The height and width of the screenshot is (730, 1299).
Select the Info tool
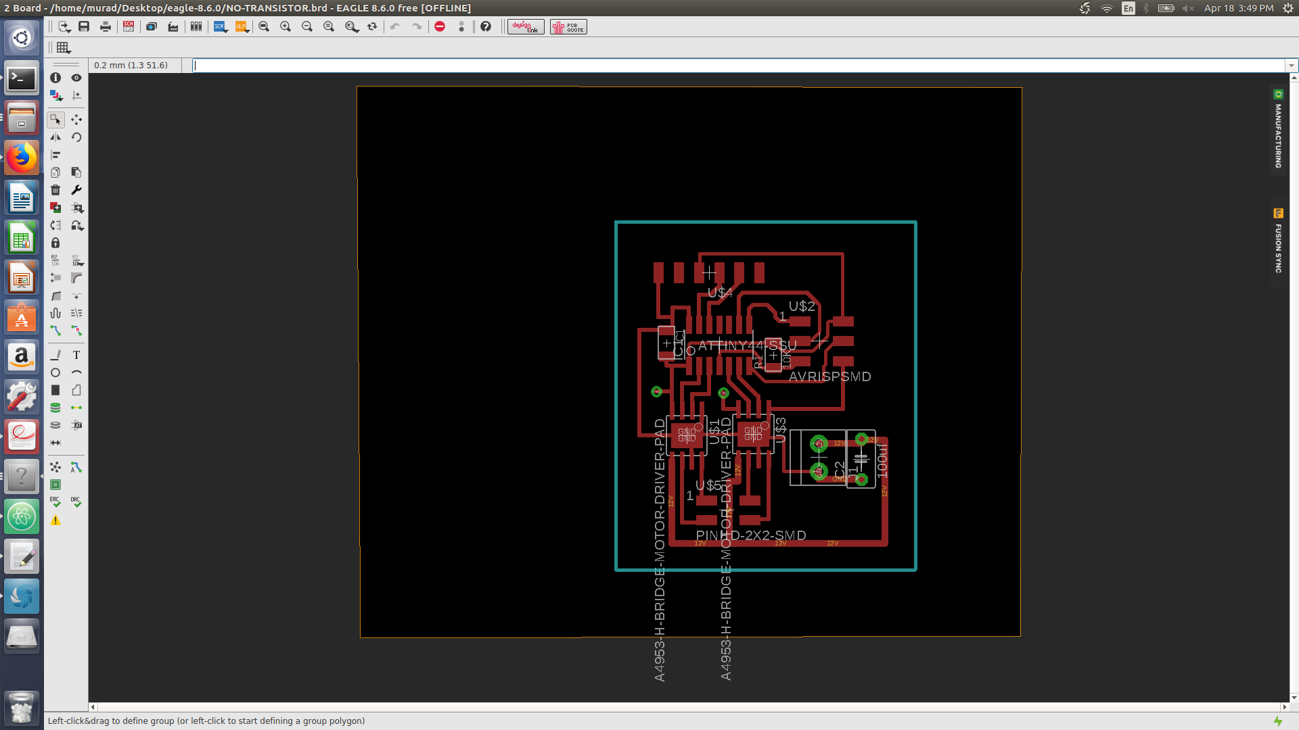point(55,78)
